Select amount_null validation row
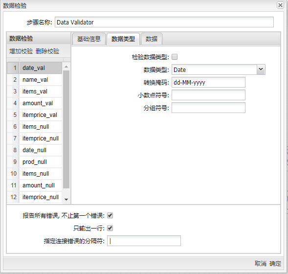The image size is (288, 274). click(x=35, y=185)
